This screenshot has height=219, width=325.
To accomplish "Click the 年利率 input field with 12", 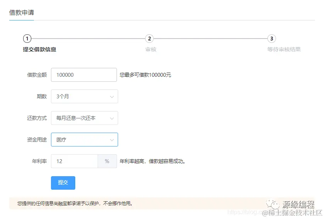I will (74, 161).
